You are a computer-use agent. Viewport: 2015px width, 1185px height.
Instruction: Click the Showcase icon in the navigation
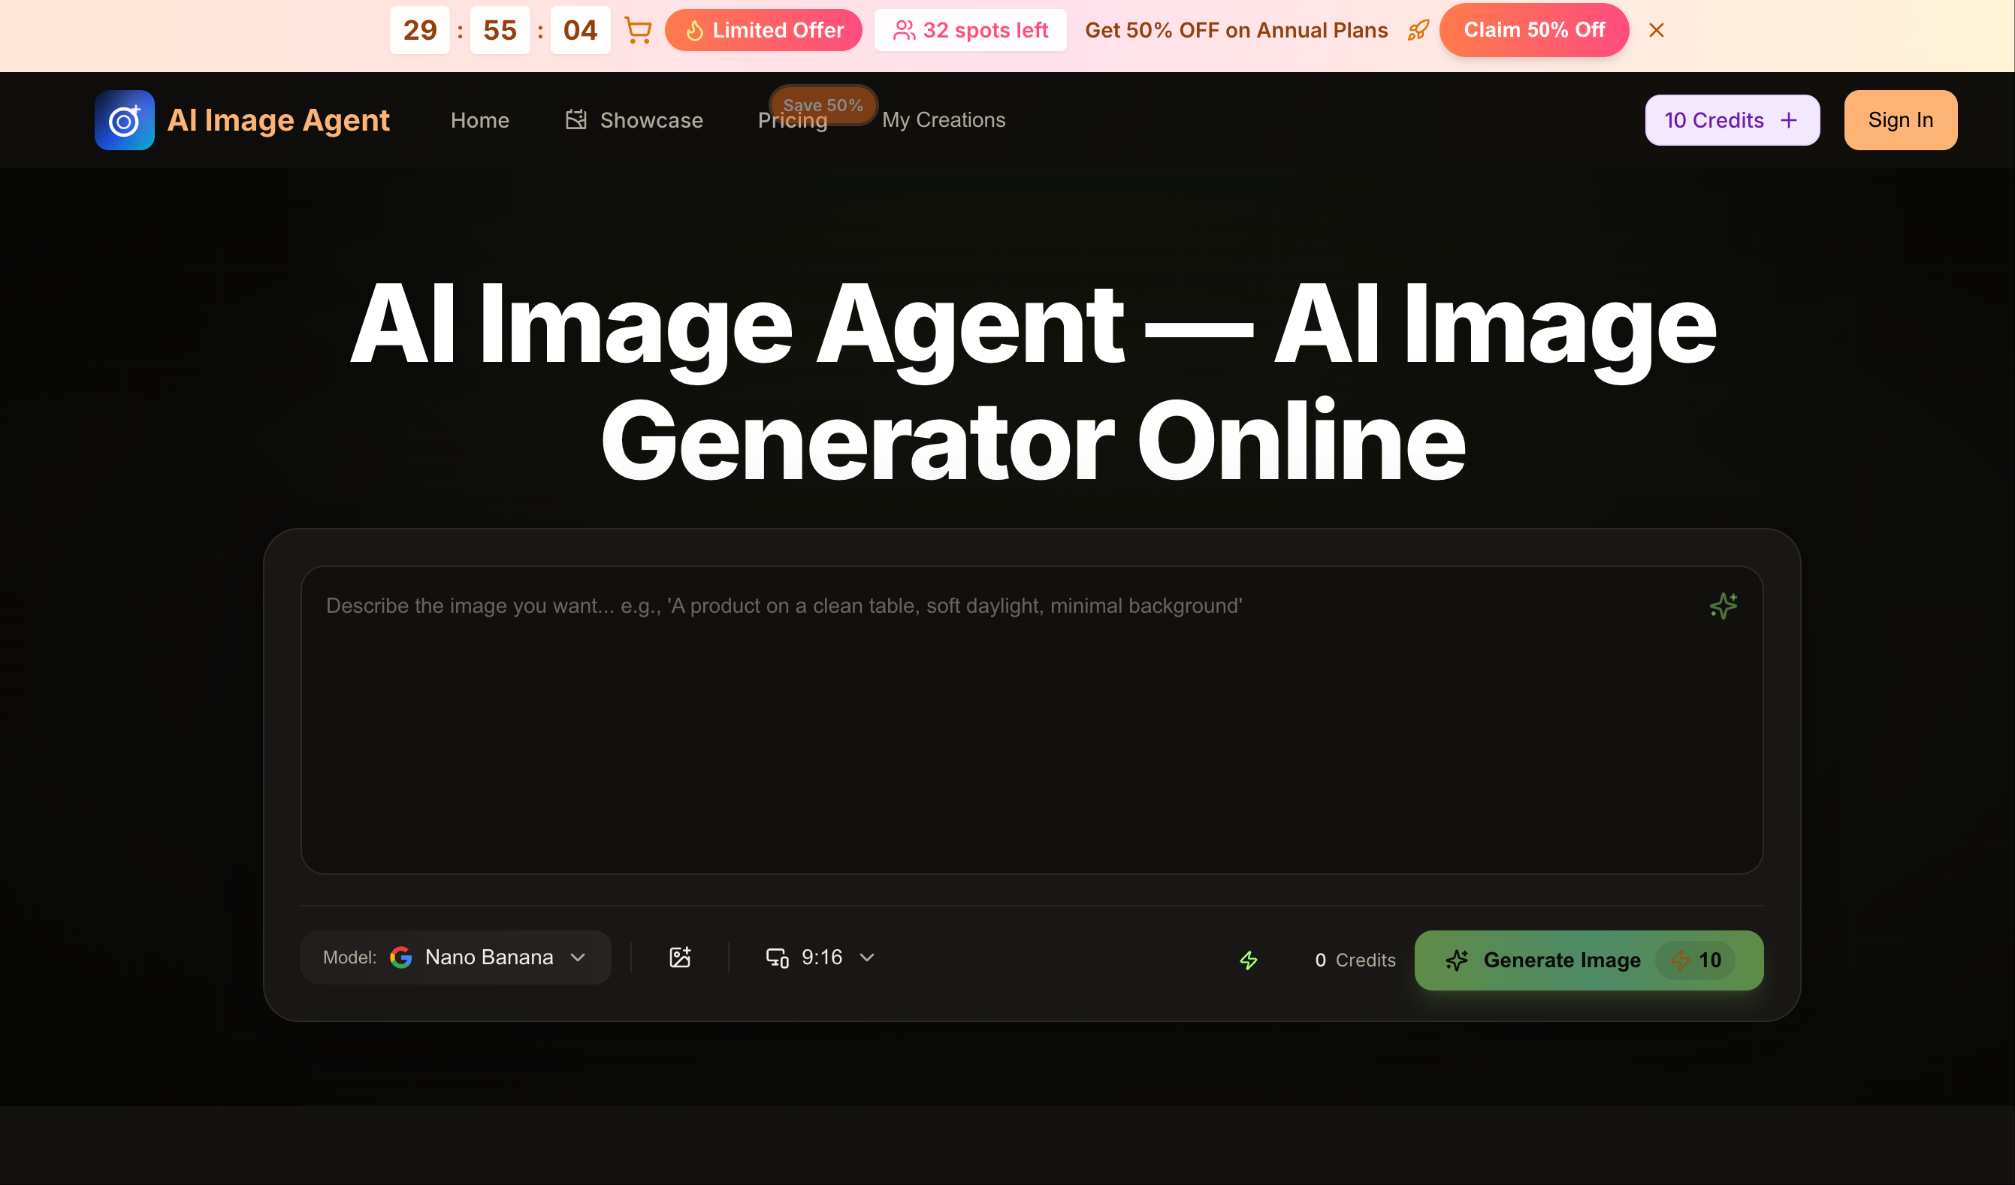575,119
